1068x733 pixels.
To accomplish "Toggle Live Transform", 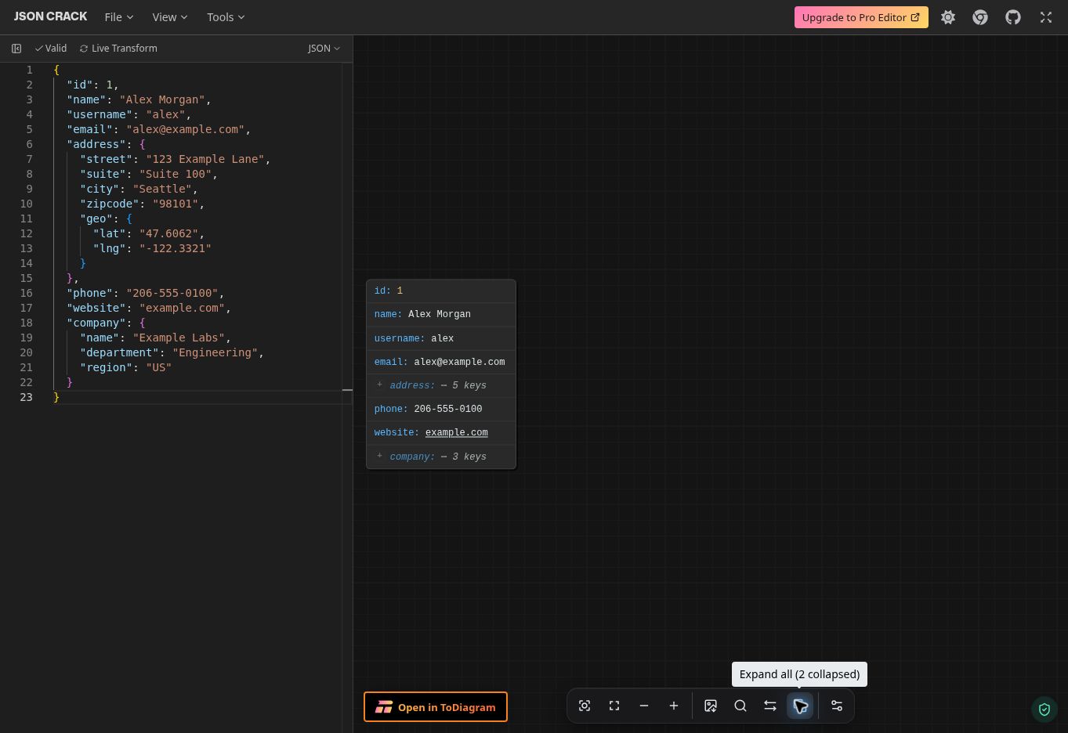I will tap(118, 49).
